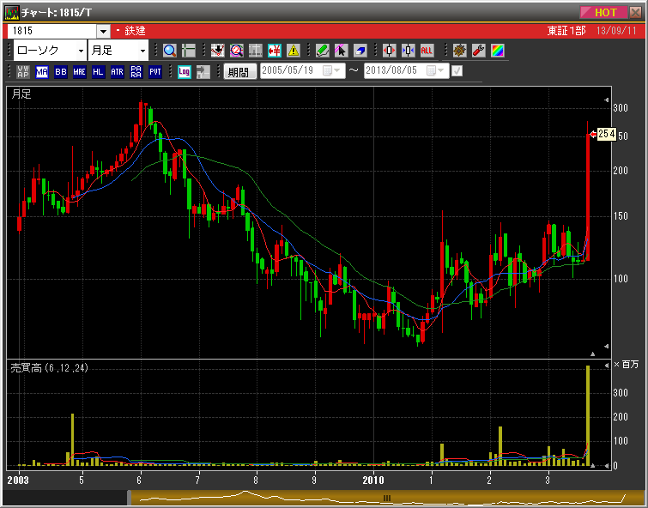Viewport: 648px width, 508px height.
Task: Toggle the VWAP indicator button
Action: pos(23,72)
